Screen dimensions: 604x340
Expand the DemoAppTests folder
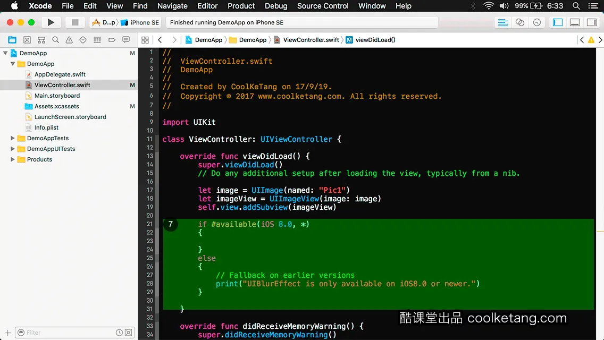(13, 138)
